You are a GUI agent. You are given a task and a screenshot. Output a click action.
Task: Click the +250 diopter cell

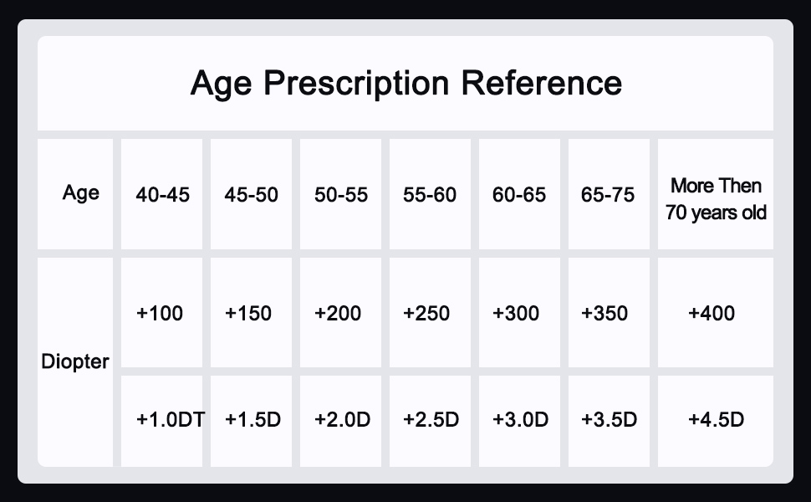426,314
